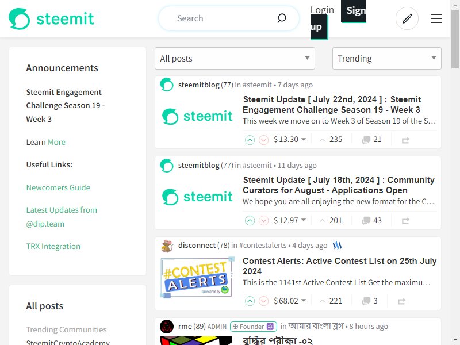Open Contest Alerts: Active Contest List post title
The image size is (460, 345).
pos(339,266)
